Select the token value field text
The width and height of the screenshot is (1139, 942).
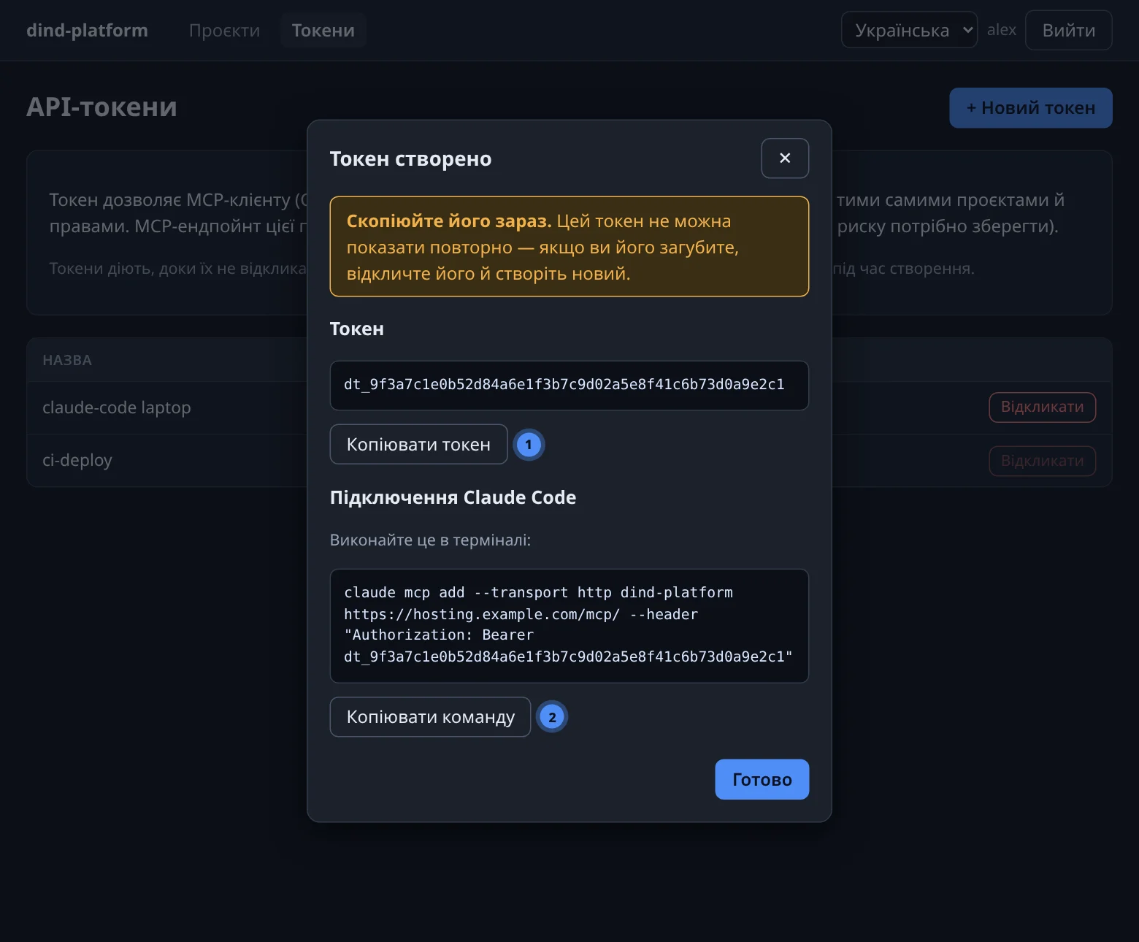click(569, 385)
